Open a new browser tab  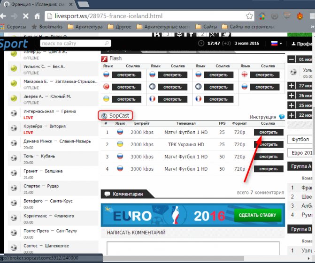pos(83,4)
